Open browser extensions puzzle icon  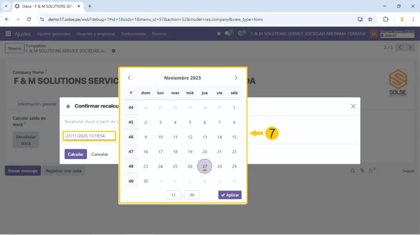(x=386, y=19)
